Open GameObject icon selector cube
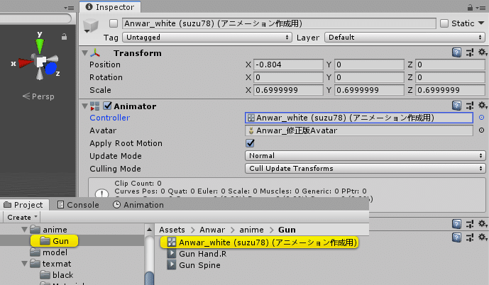Screen dimensions: 489x285 point(91,26)
